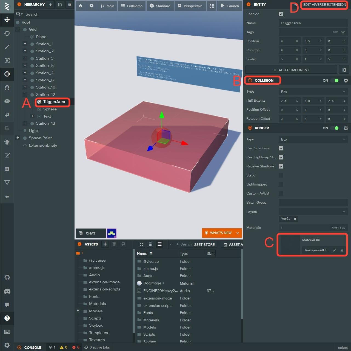Image resolution: width=351 pixels, height=351 pixels.
Task: Delete the selected entity with the Hierarchy trash icon
Action: (69, 5)
